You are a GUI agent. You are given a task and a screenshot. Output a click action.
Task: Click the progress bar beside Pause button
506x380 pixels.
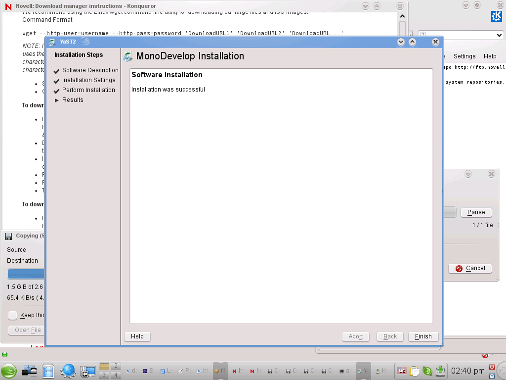coord(450,212)
